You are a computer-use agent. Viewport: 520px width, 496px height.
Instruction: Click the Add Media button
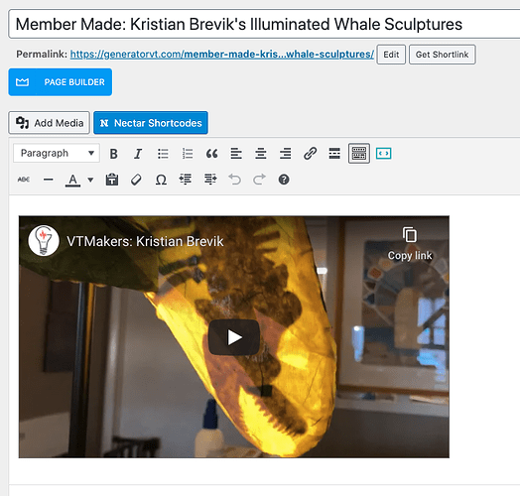click(49, 123)
